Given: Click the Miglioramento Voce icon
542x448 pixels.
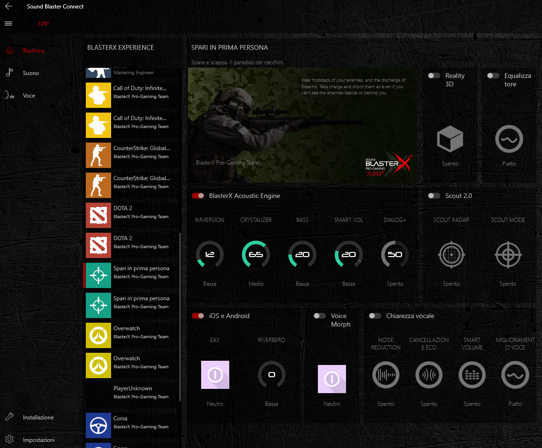Looking at the screenshot, I should 515,375.
